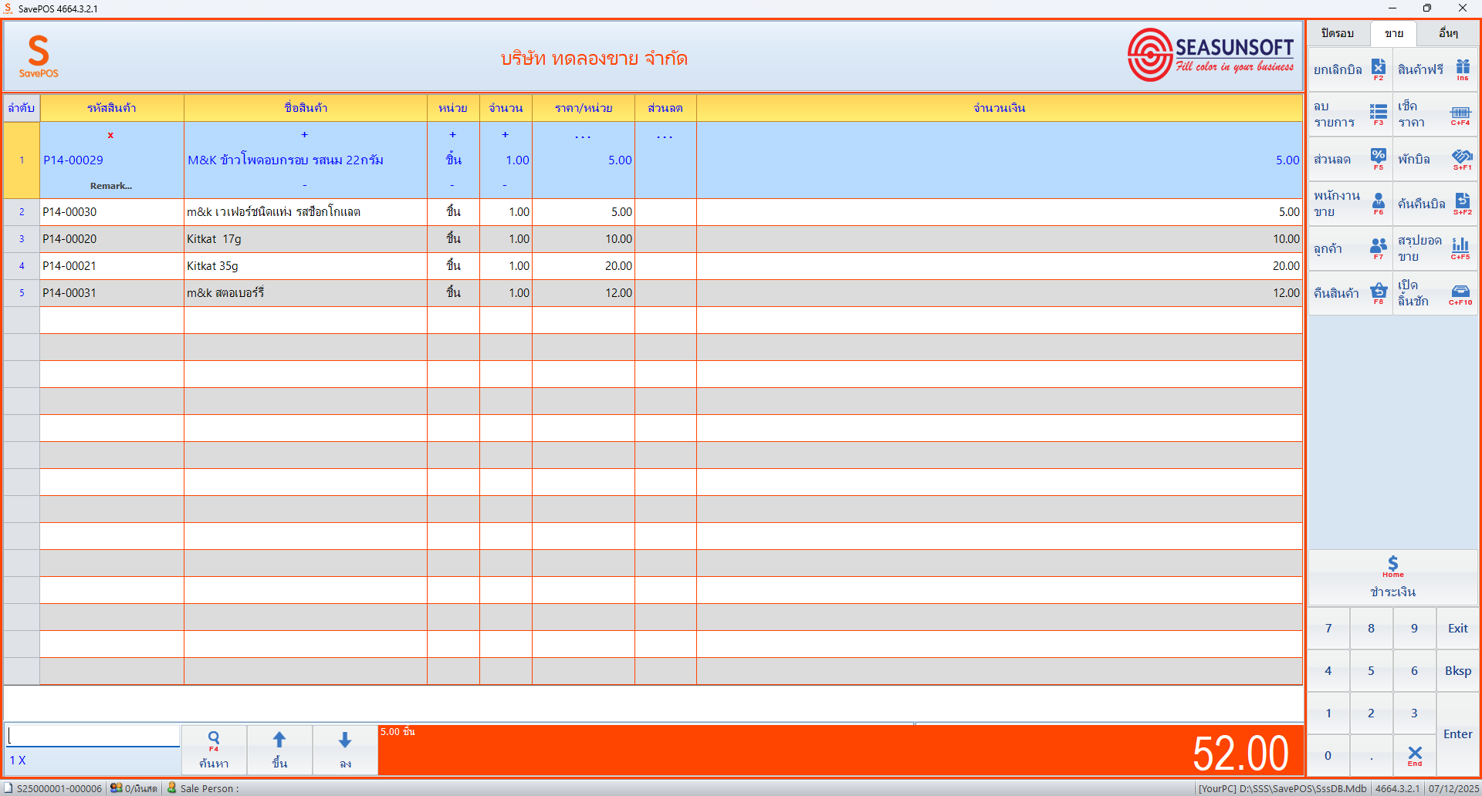This screenshot has width=1482, height=796.
Task: Expand the Remark field on selected row
Action: click(x=110, y=185)
